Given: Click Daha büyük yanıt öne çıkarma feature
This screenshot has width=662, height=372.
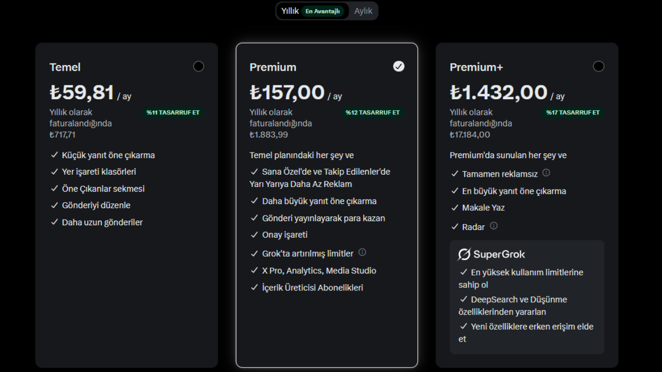Looking at the screenshot, I should click(319, 201).
